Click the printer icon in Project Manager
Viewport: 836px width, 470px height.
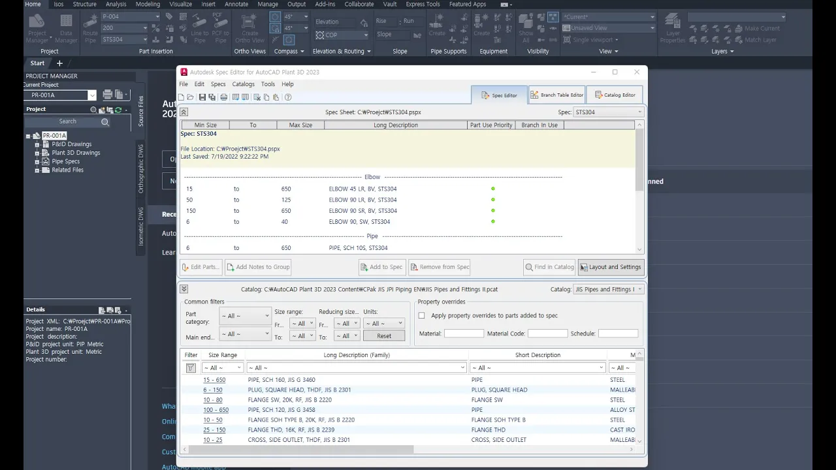(x=107, y=95)
